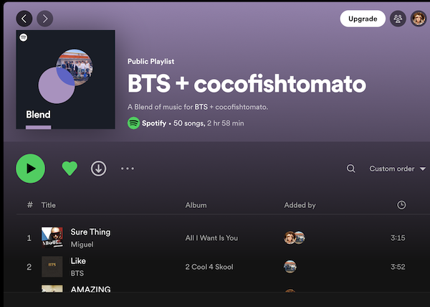This screenshot has width=430, height=307.
Task: Open the Custom order sort dropdown
Action: [397, 169]
